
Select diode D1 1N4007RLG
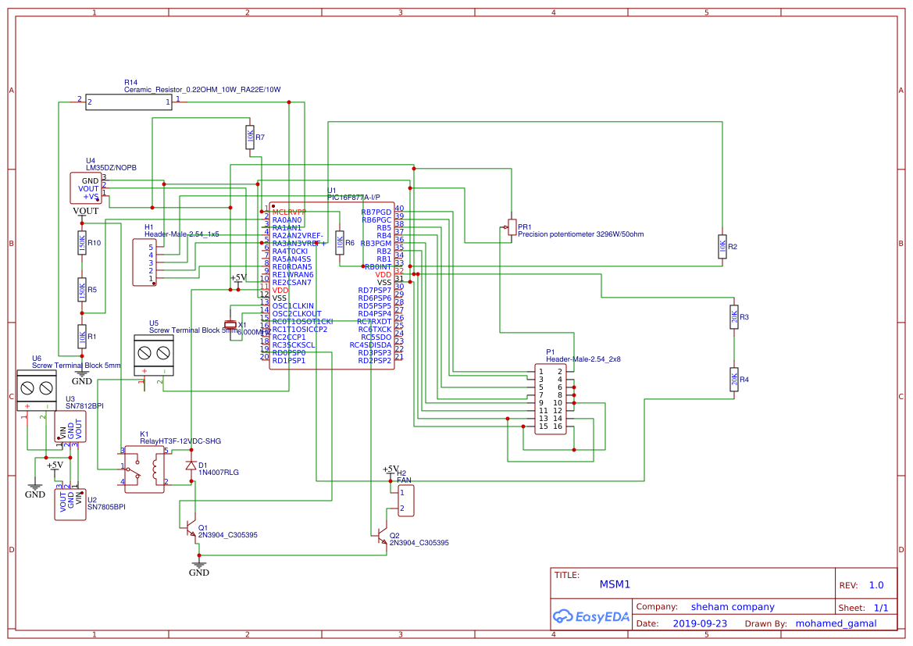pos(190,466)
